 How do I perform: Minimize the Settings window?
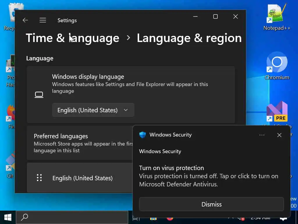pyautogui.click(x=195, y=17)
